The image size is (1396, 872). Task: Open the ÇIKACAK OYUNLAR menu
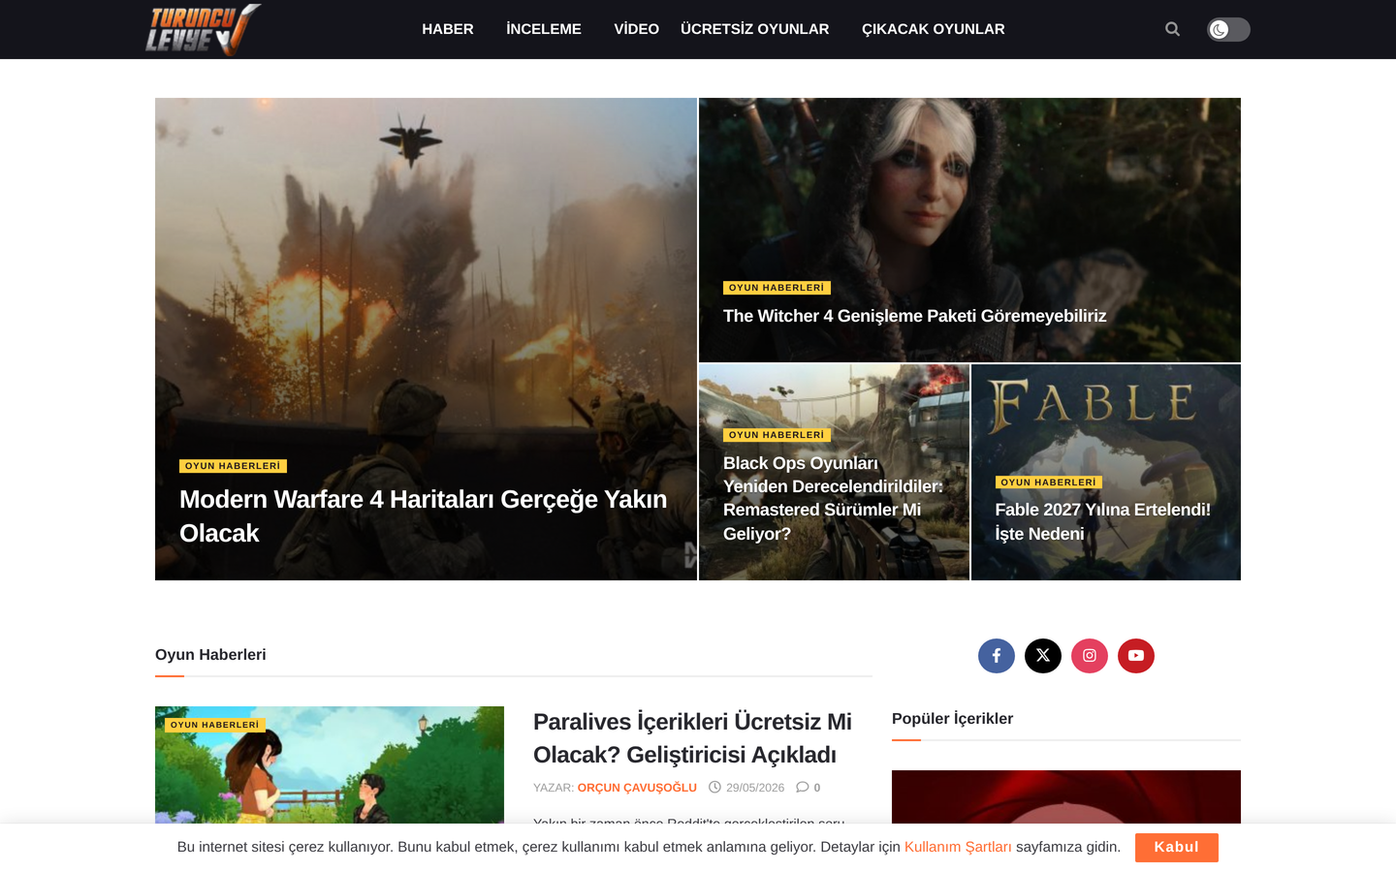[934, 29]
